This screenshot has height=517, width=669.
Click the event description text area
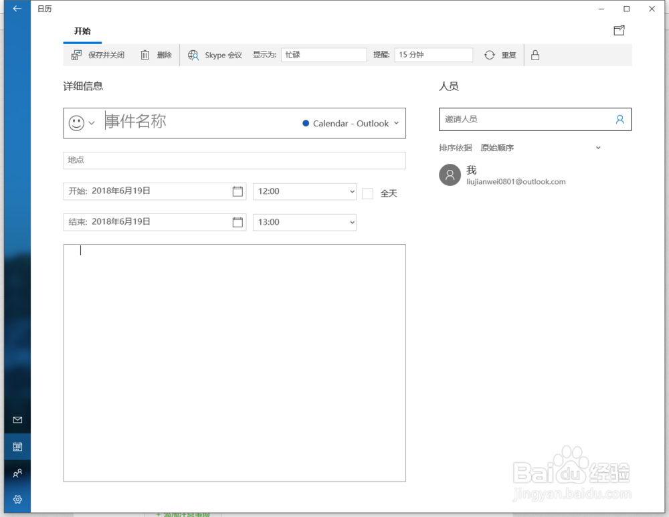[234, 363]
